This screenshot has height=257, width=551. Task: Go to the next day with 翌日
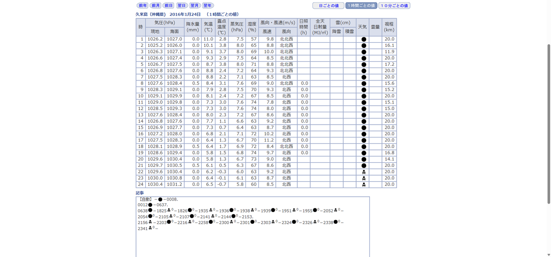point(182,6)
